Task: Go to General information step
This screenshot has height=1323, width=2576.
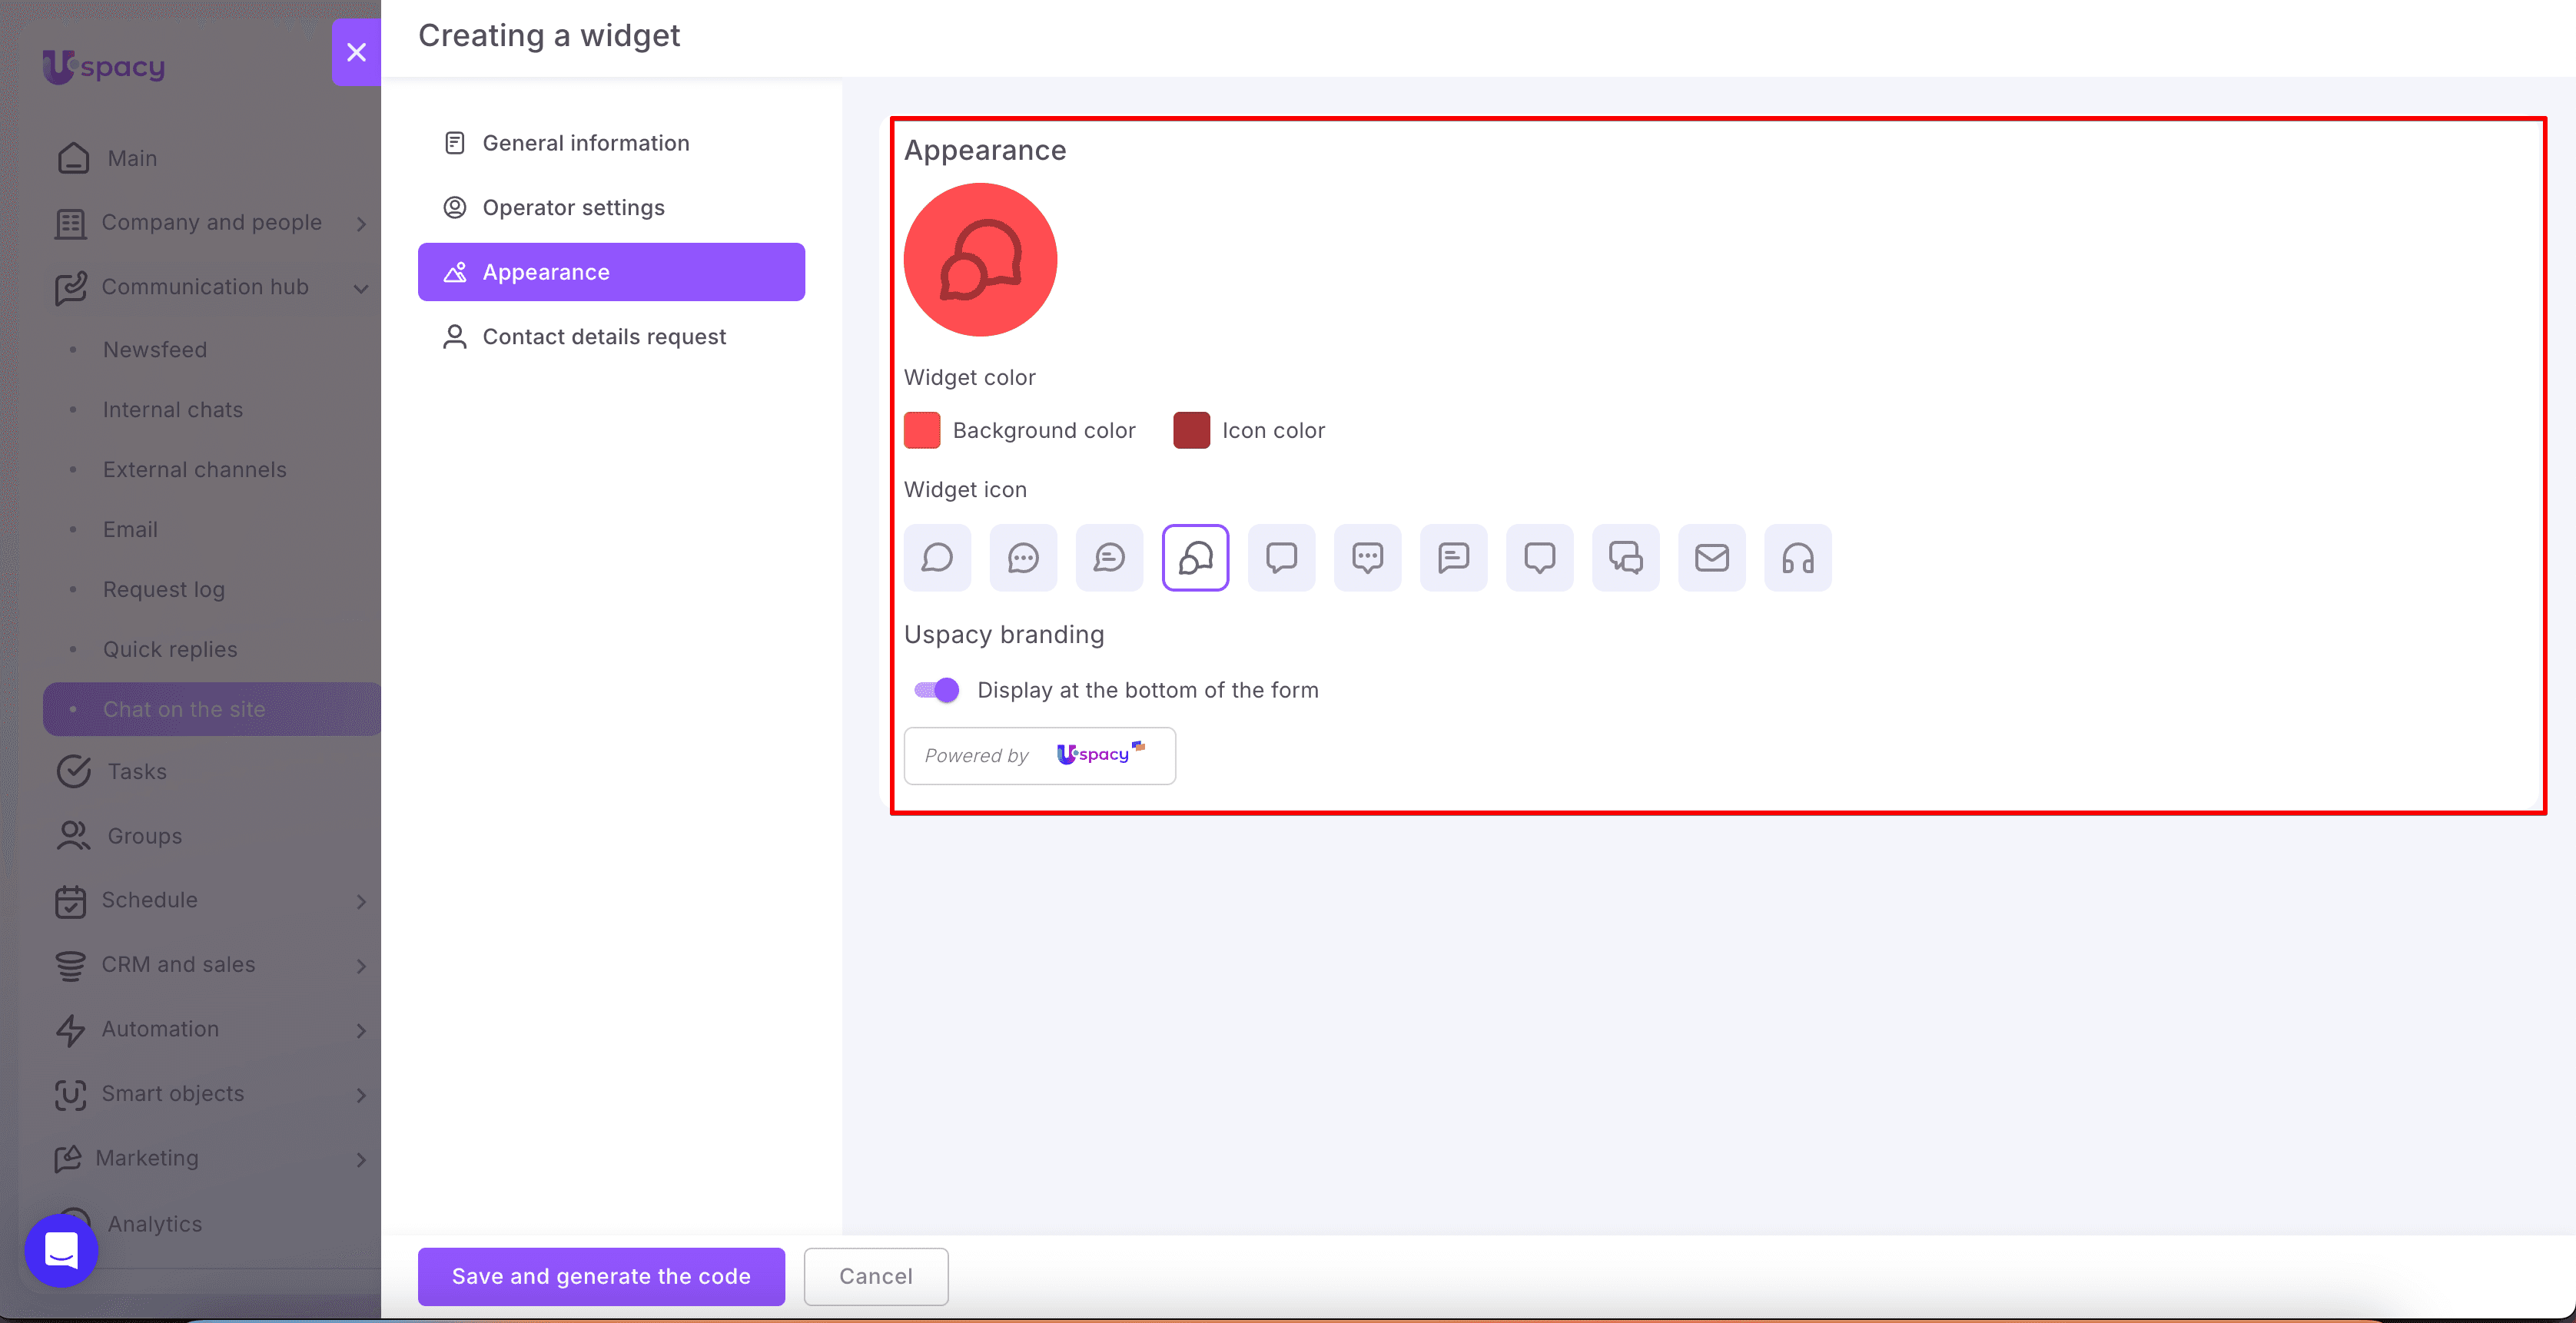Action: 611,143
